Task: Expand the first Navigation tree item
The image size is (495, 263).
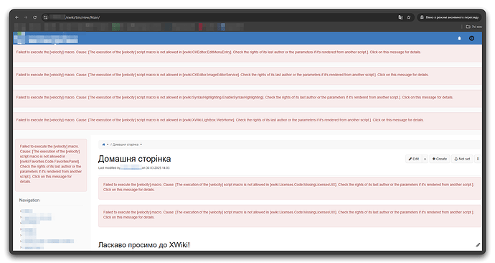Action: click(x=21, y=211)
